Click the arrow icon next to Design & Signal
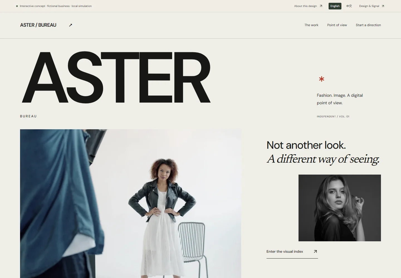 (383, 6)
